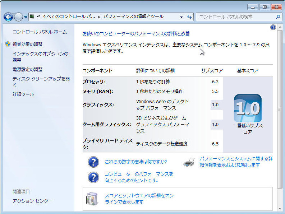The width and height of the screenshot is (285, 214).
Task: Click question icon beside これらの数字の意味は何ですか
Action: pos(93,162)
